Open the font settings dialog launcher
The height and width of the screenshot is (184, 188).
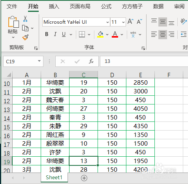coord(143,48)
